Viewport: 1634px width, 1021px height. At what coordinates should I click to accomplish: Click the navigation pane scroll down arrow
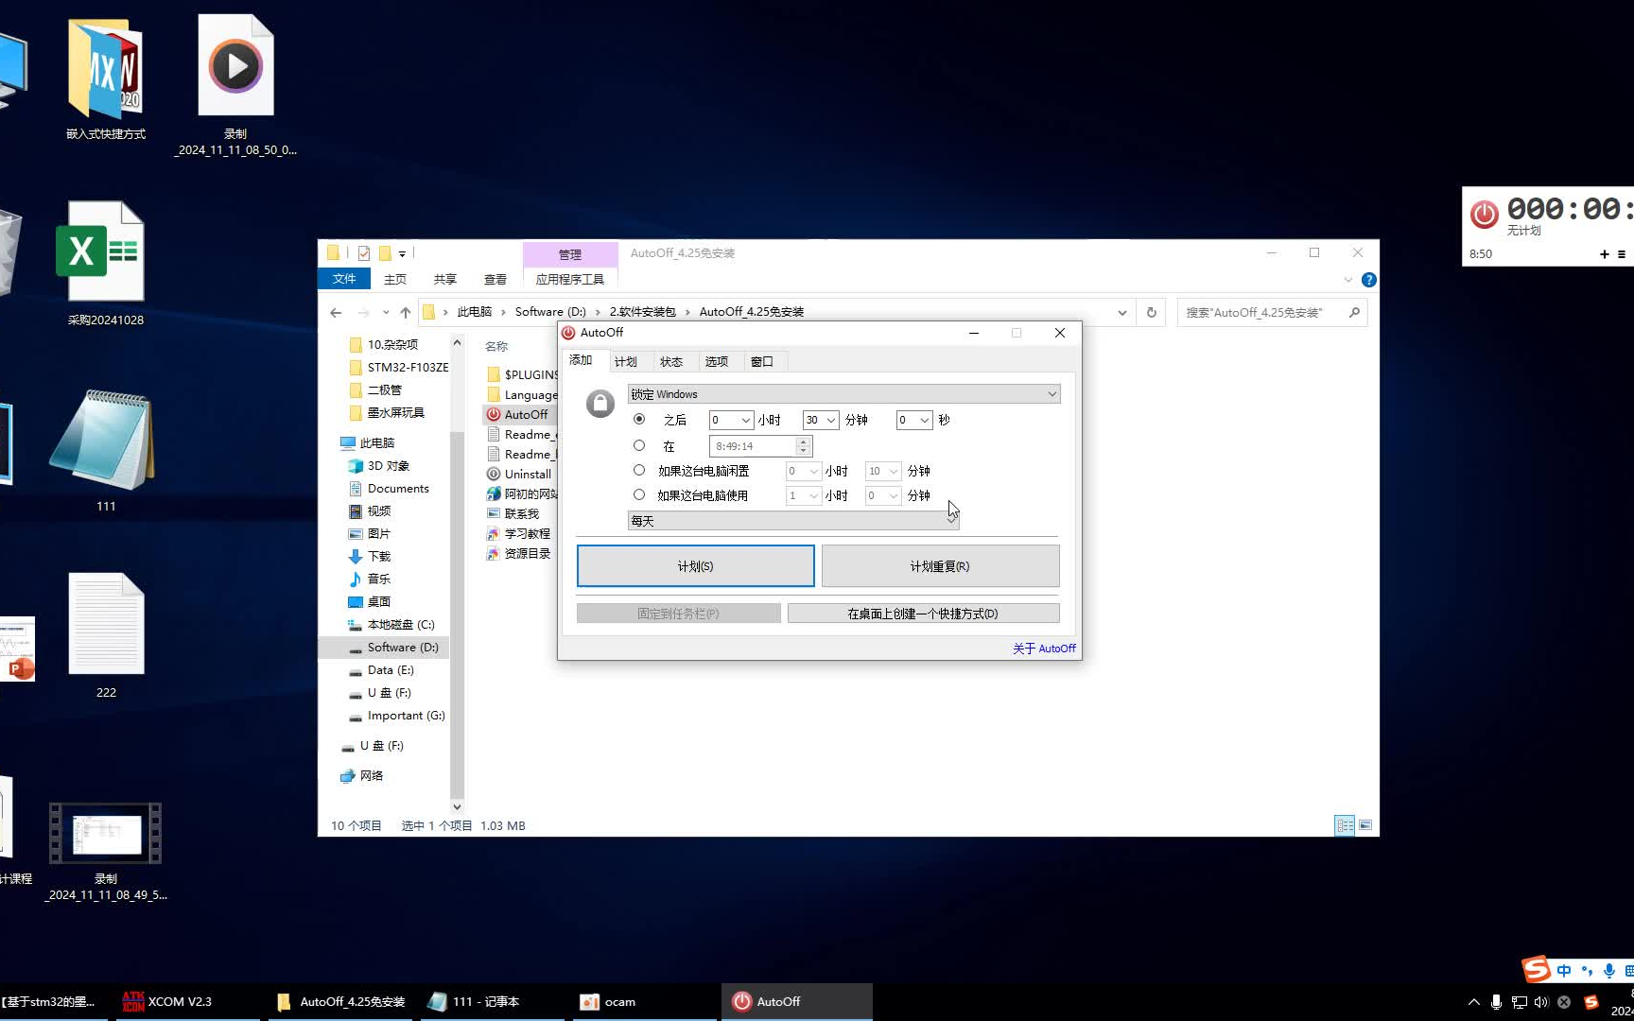click(x=457, y=807)
